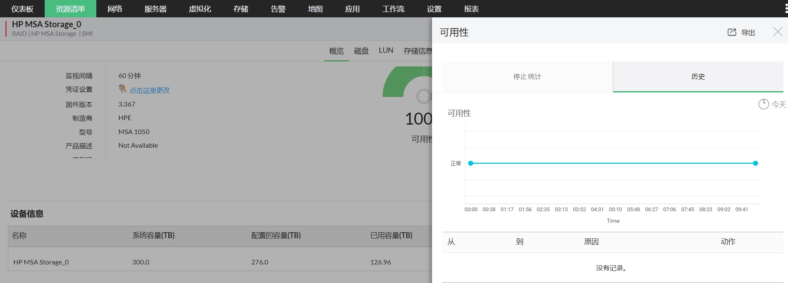This screenshot has height=283, width=788.
Task: Open the 今天 time range selector
Action: tap(778, 105)
